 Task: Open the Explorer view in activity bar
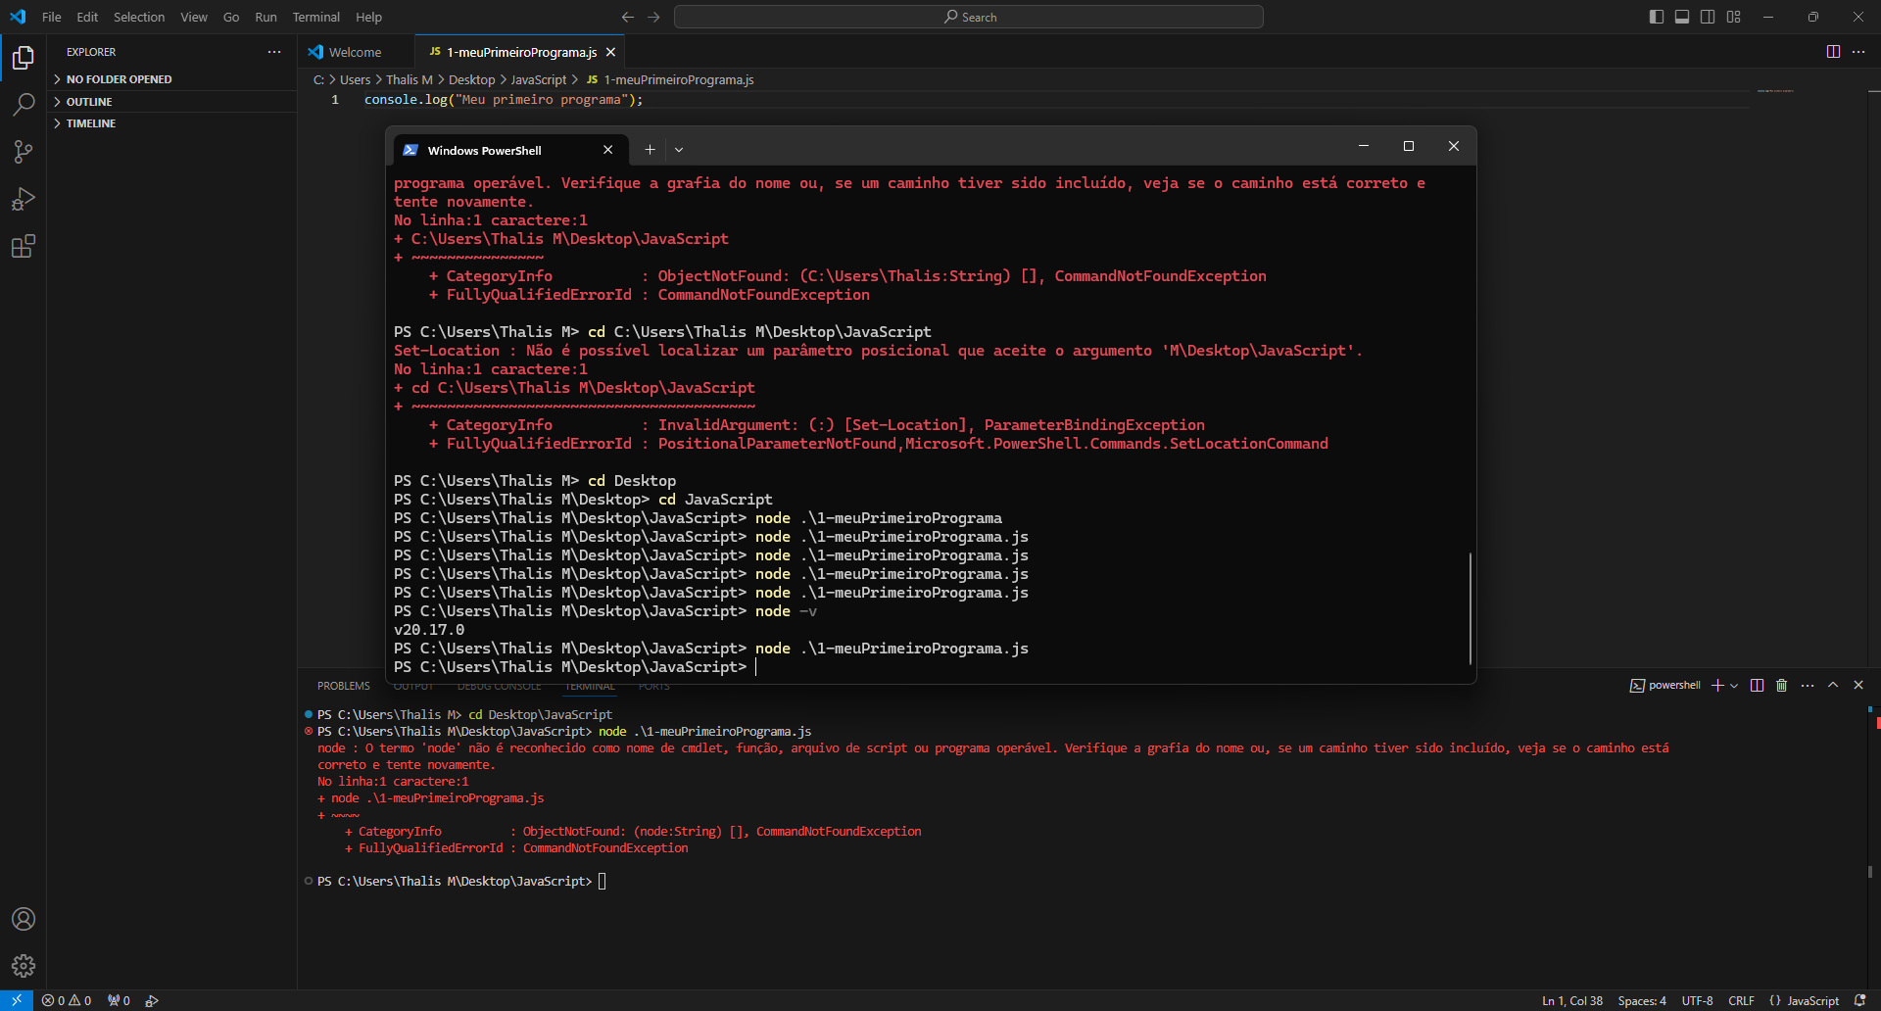pyautogui.click(x=24, y=58)
